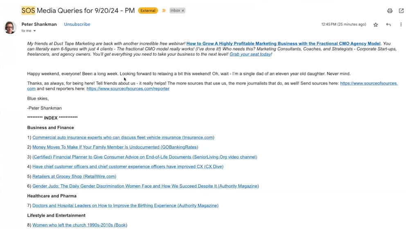409x229 pixels.
Task: Open the Certified Financial Planner query link
Action: (x=144, y=157)
